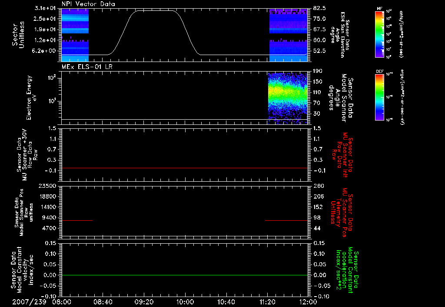This screenshot has width=445, height=307.
Task: Click the '12:00' time axis label
Action: click(x=308, y=302)
